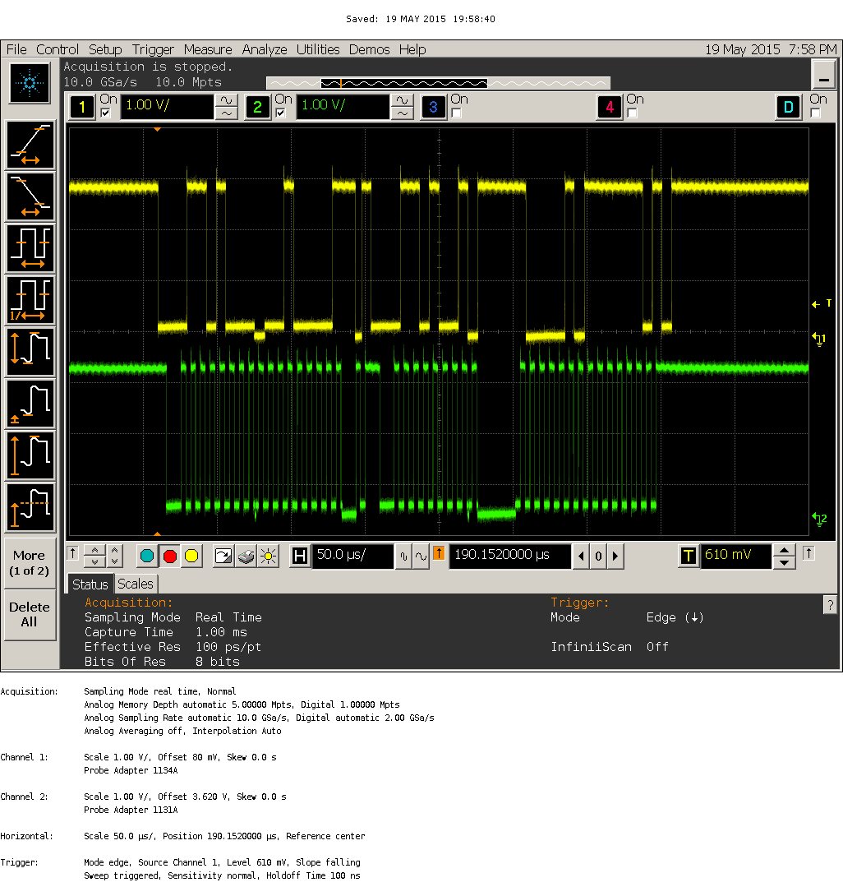
Task: Click the autoscale icon in the bottom toolbar
Action: (223, 556)
